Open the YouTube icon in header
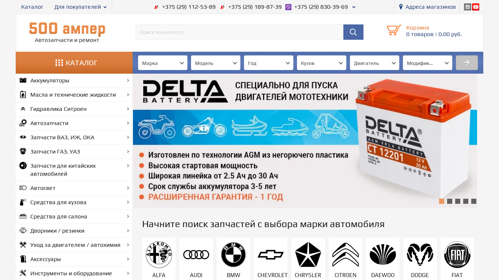 476,7
